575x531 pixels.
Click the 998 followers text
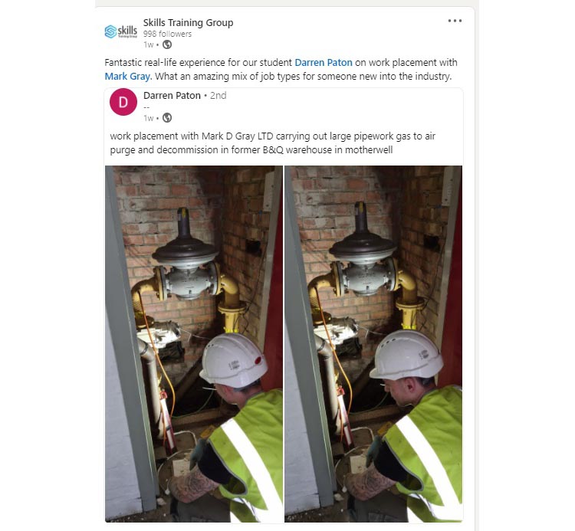click(167, 34)
